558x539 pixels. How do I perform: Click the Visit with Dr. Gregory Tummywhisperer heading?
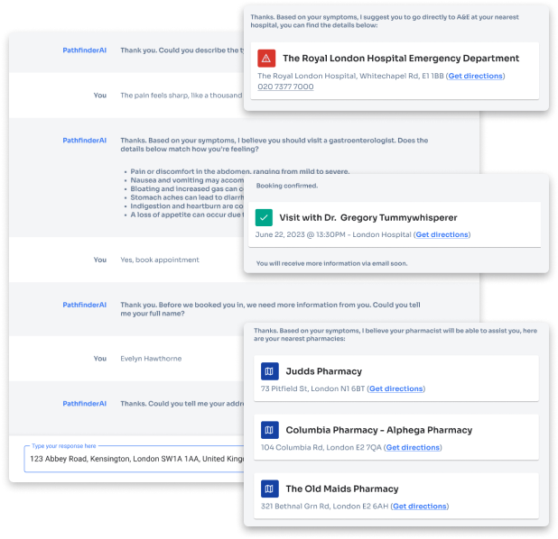368,217
